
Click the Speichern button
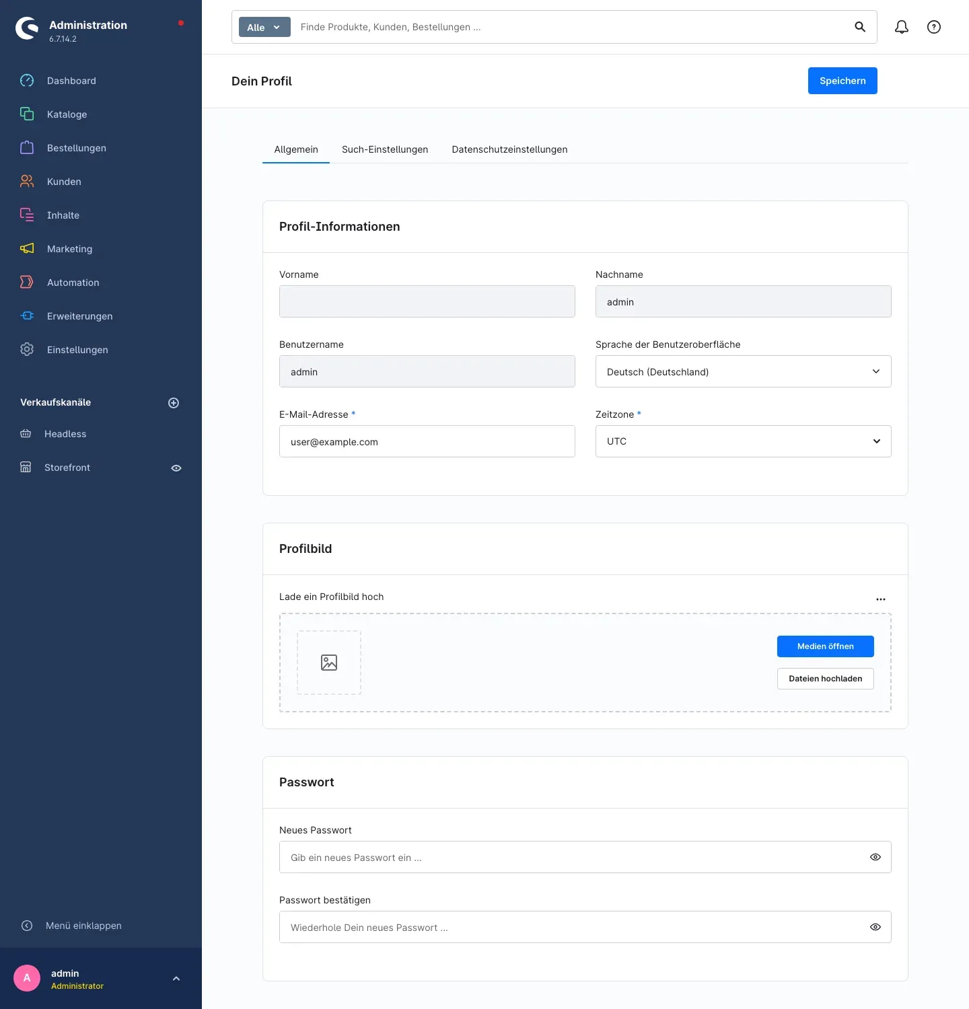[842, 81]
